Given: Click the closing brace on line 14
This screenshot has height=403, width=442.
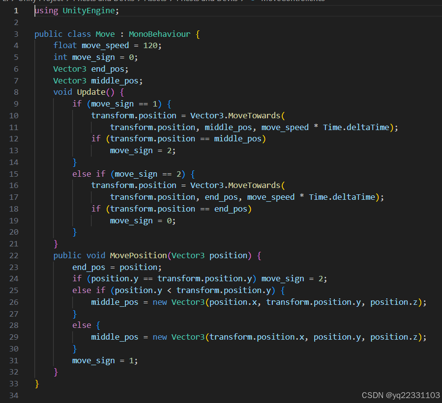Looking at the screenshot, I should [74, 162].
